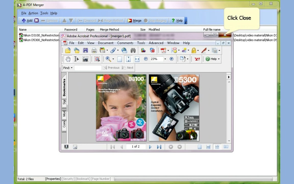Open the Secure padlock dropdown arrow
294x184 pixels.
click(198, 50)
